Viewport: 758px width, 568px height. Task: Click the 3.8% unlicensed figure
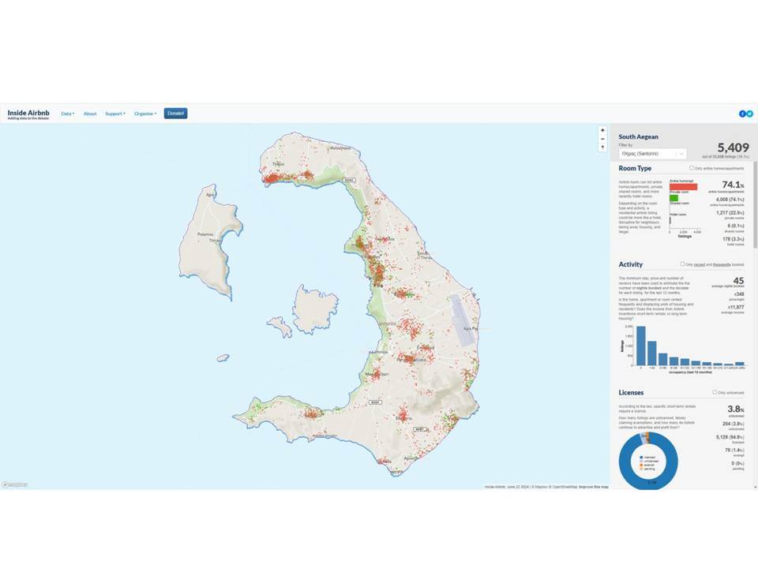pos(735,409)
